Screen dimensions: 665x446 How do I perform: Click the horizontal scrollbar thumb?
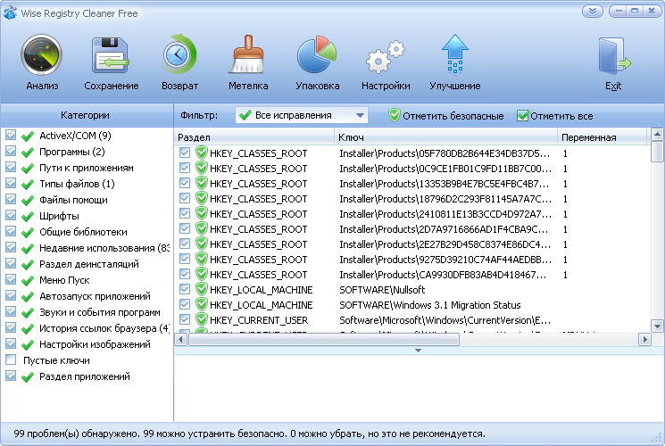[324, 339]
